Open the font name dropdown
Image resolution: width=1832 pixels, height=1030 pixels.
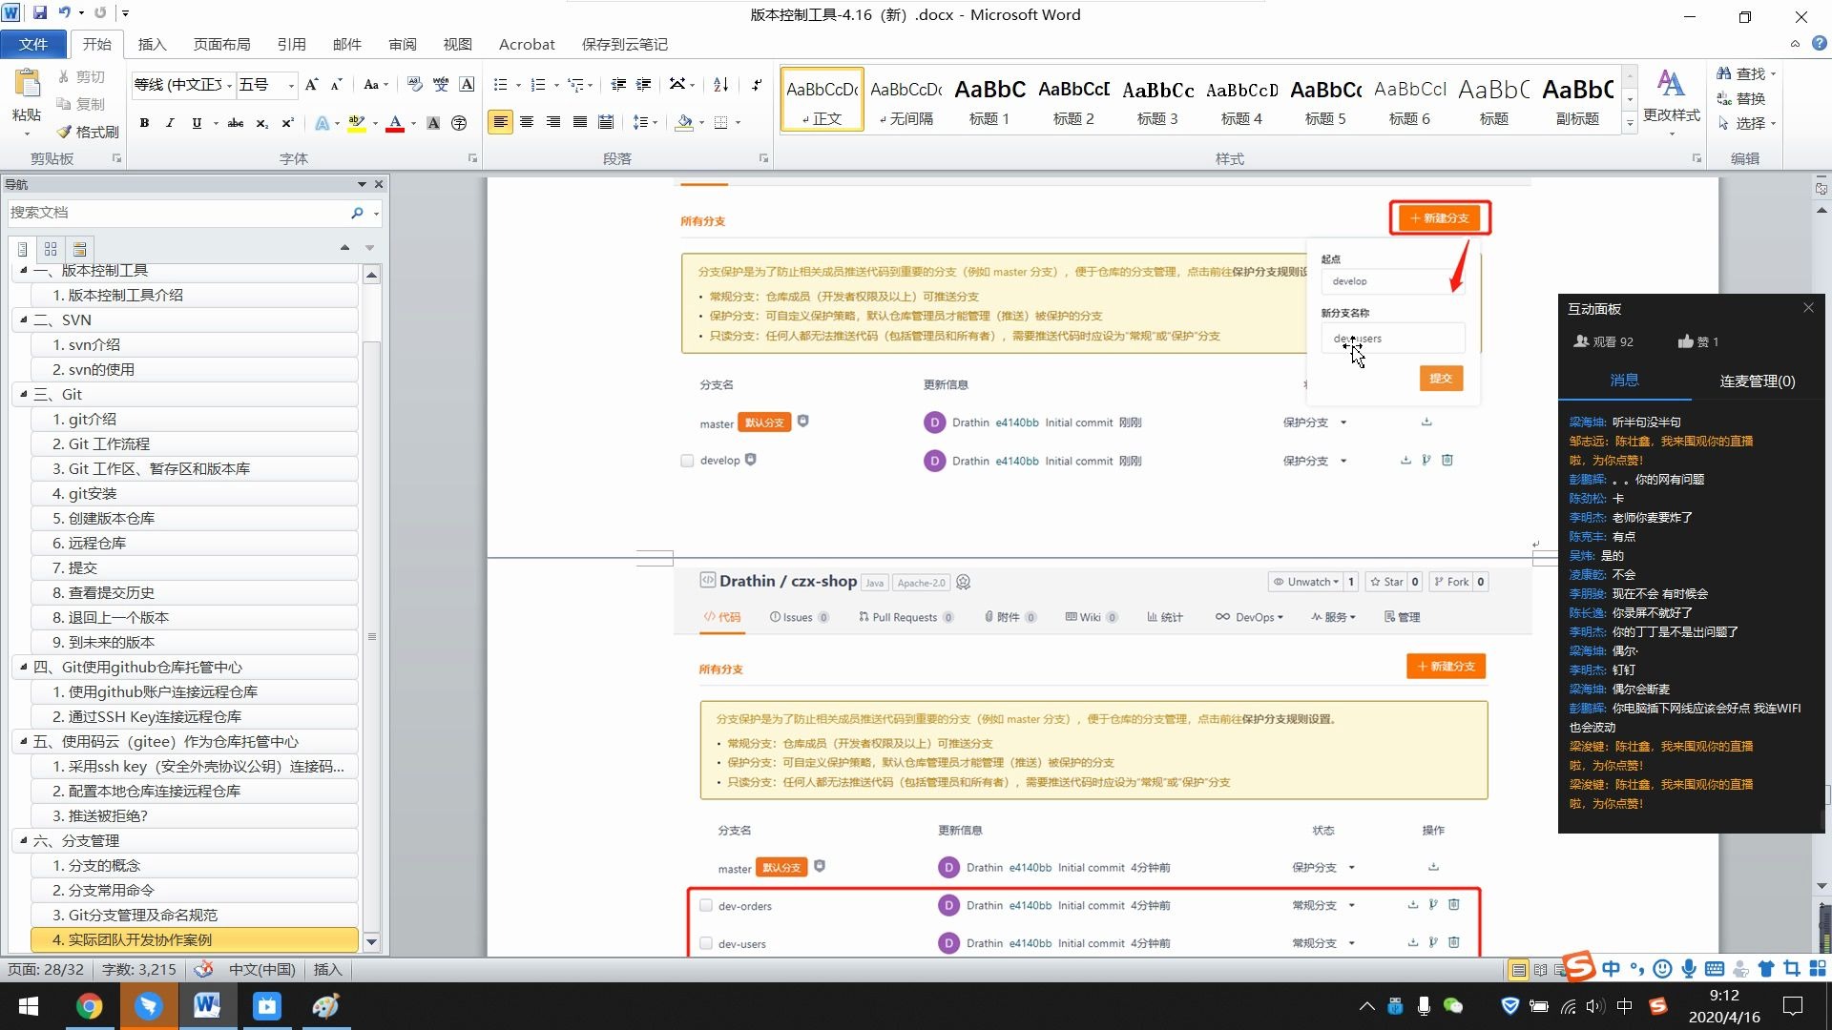click(x=230, y=85)
